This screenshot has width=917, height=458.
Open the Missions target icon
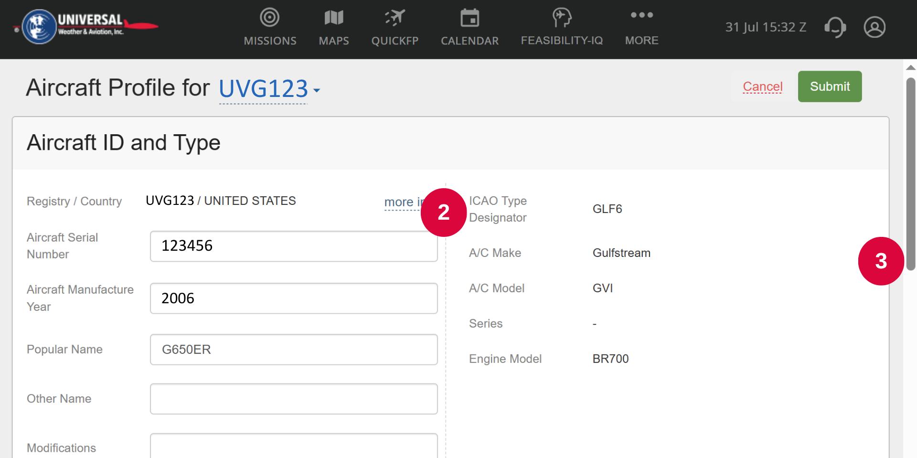pyautogui.click(x=270, y=18)
